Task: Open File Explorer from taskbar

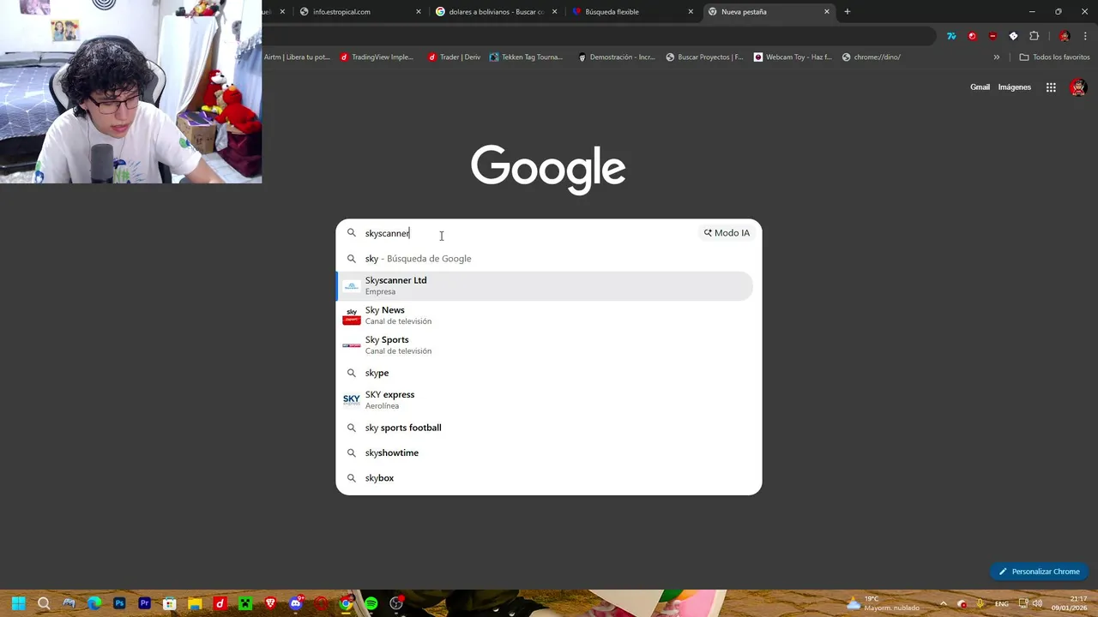Action: coord(195,603)
